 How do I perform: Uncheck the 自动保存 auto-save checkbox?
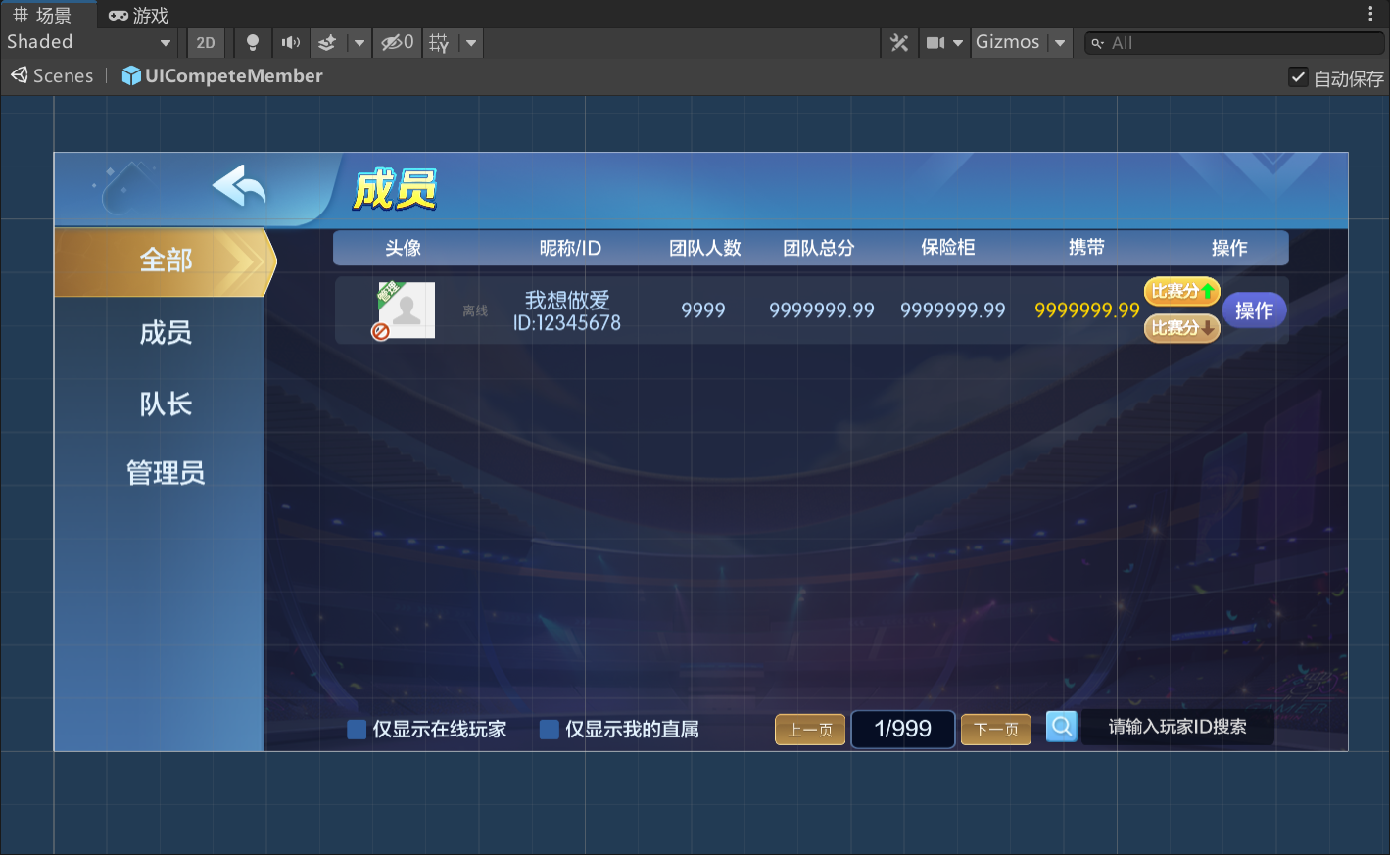point(1298,77)
